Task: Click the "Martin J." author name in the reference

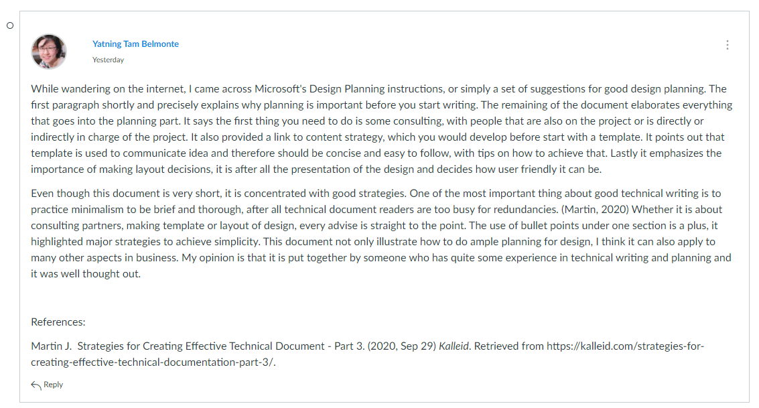Action: (52, 346)
